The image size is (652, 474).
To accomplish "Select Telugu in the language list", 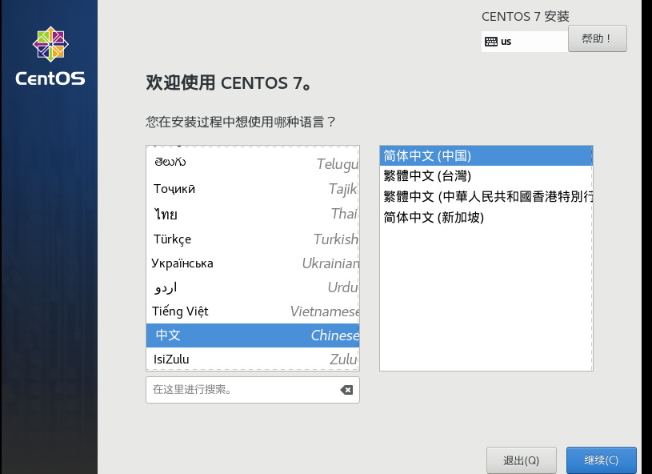I will [253, 163].
